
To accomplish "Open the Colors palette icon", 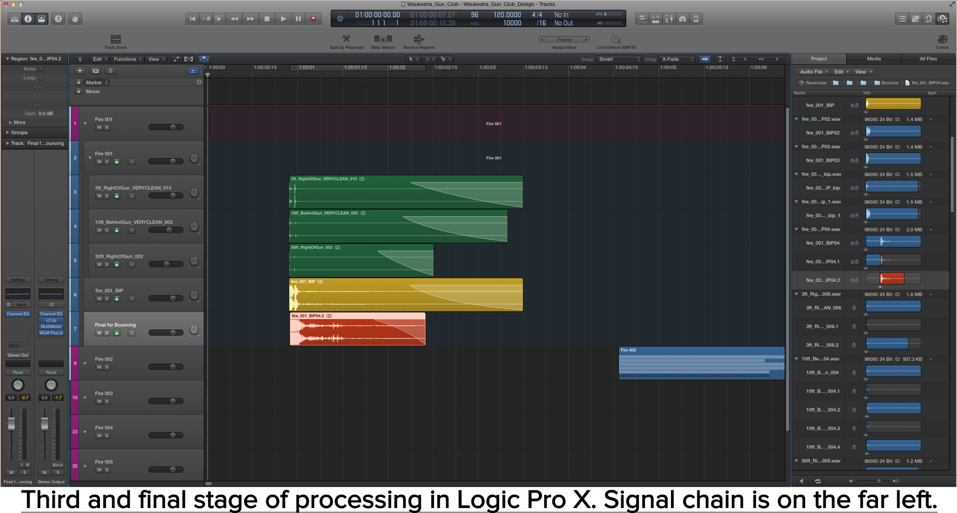I will pos(943,39).
